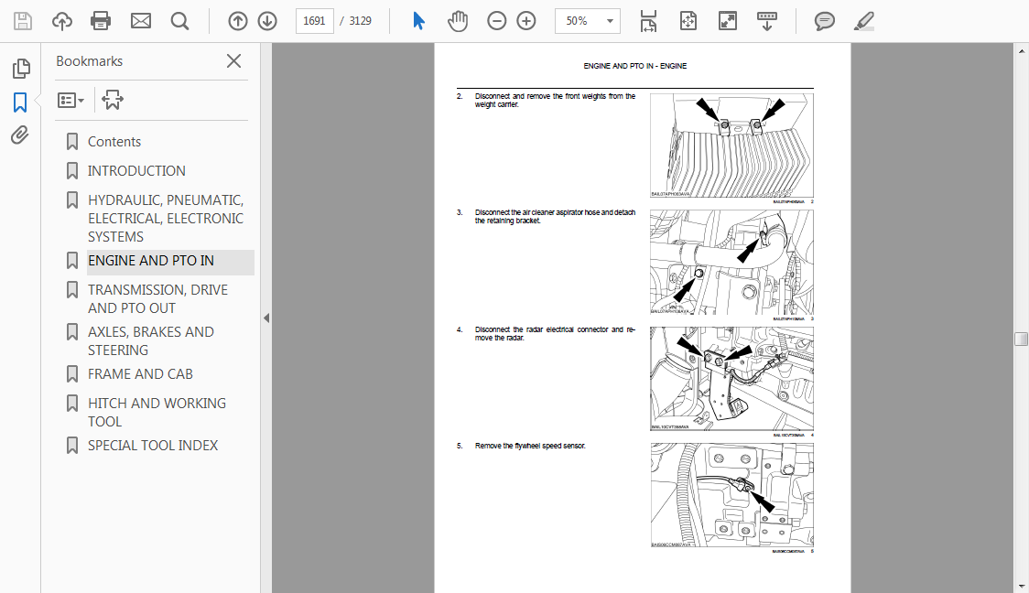The image size is (1029, 593).
Task: Click the FRAME AND CAB bookmark ribbon icon
Action: coord(72,374)
